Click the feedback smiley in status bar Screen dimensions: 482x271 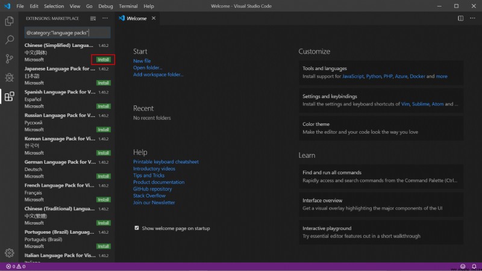[463, 266]
